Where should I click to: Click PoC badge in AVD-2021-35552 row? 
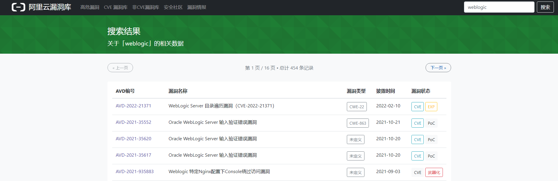(x=431, y=123)
